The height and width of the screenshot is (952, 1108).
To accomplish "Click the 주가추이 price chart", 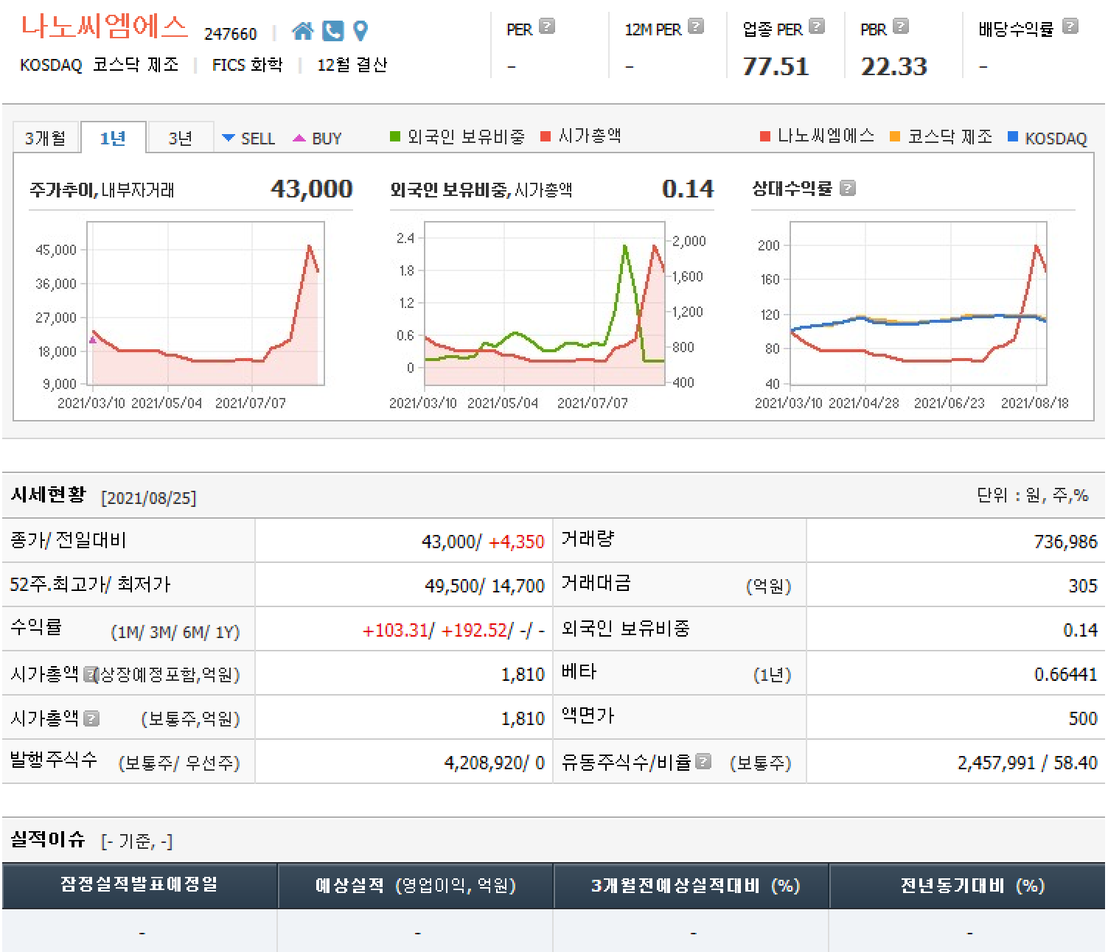I will click(x=206, y=304).
